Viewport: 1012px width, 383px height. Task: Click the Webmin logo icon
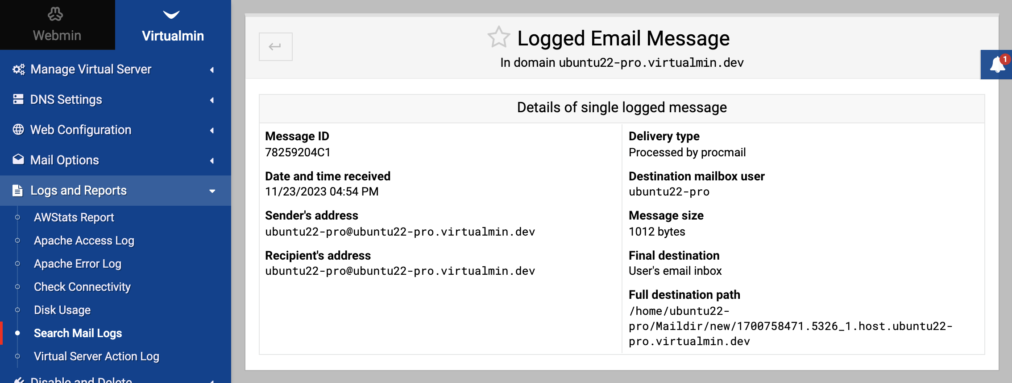click(55, 14)
